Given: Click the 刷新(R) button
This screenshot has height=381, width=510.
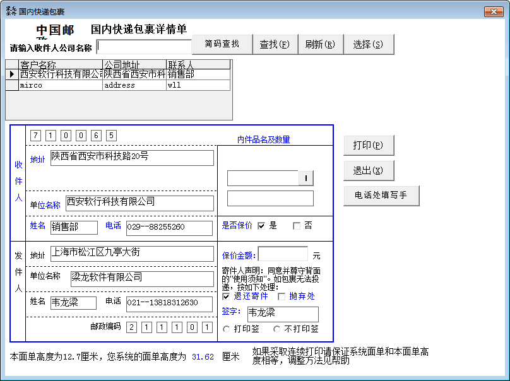Looking at the screenshot, I should point(320,44).
